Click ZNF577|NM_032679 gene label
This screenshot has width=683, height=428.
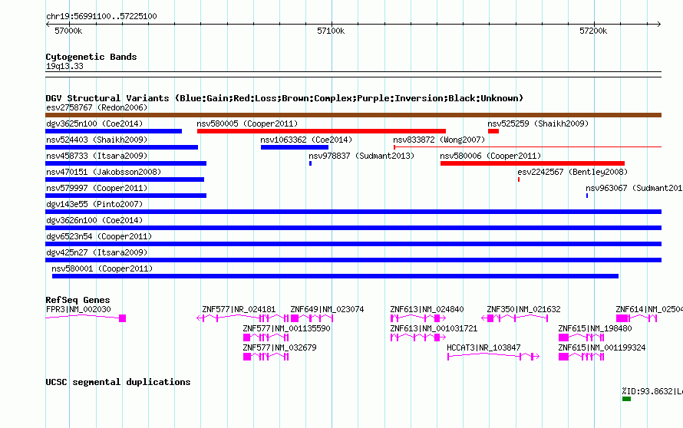[279, 348]
